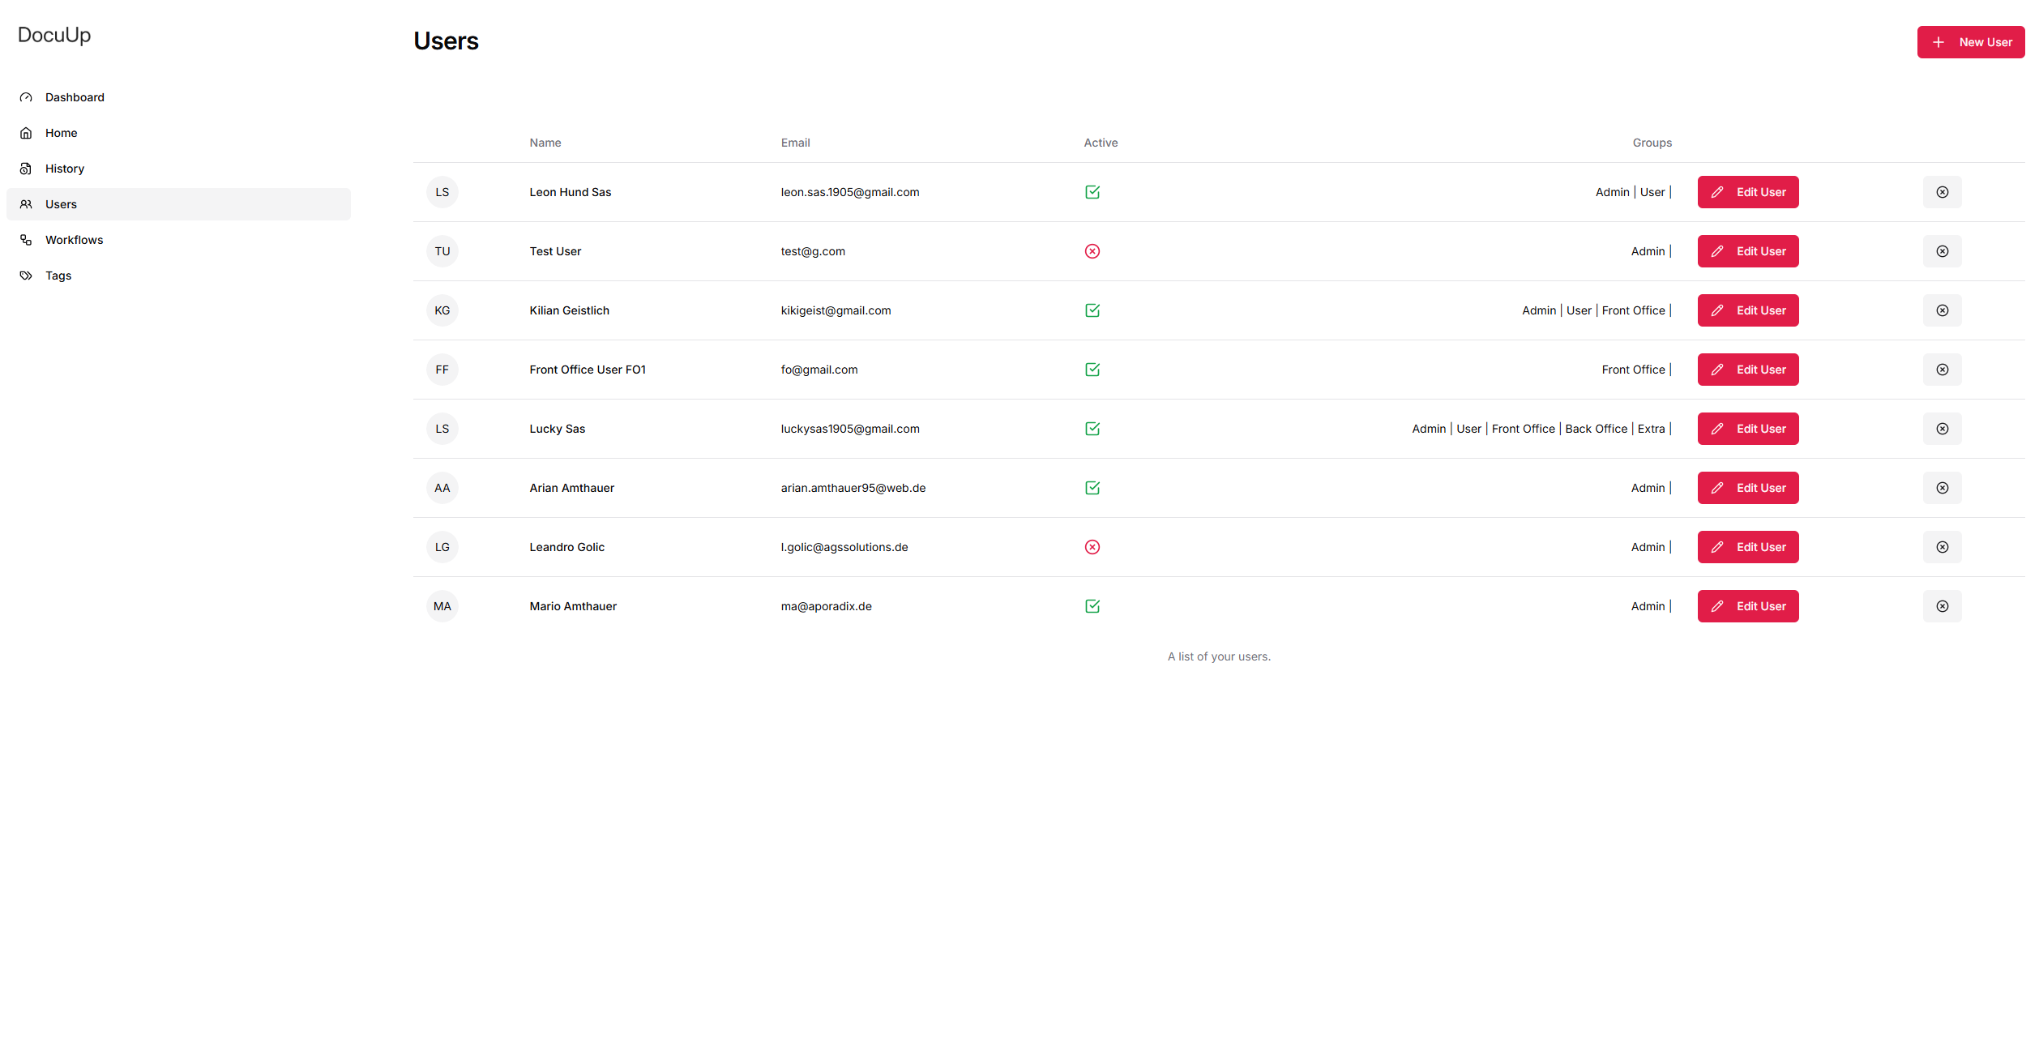Click the remove icon for Mario Amthauer
The height and width of the screenshot is (1043, 2039).
[x=1942, y=606]
